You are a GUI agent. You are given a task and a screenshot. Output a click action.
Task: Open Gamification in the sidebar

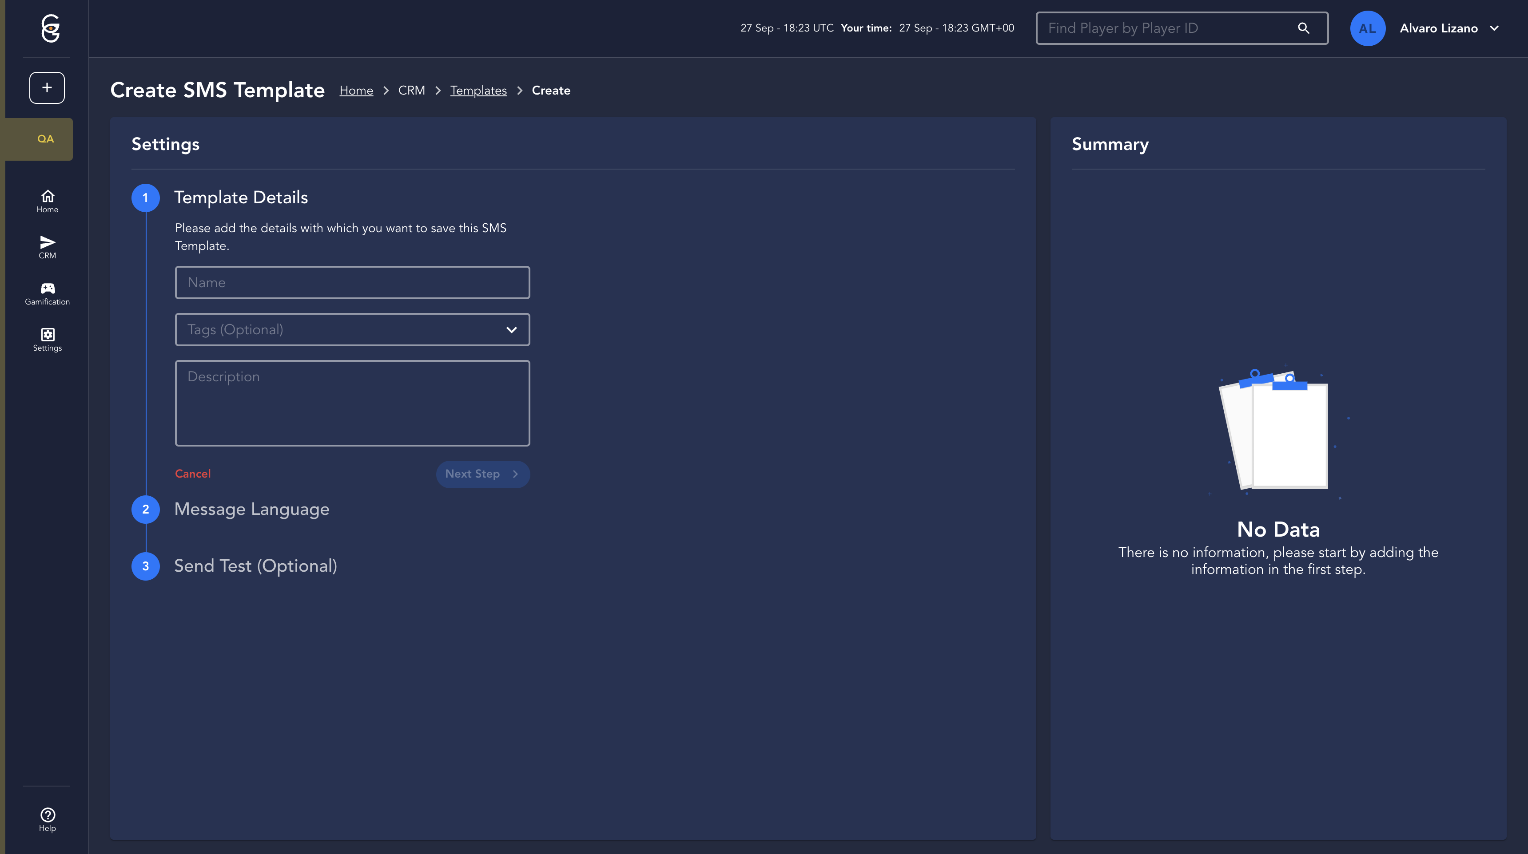[x=48, y=293]
